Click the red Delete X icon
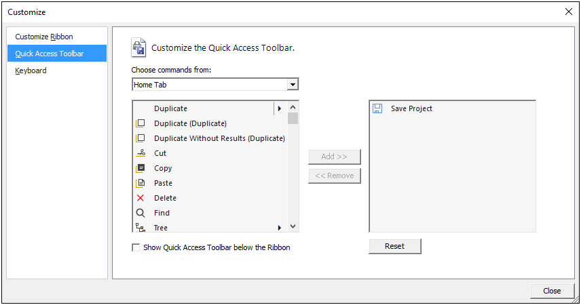The height and width of the screenshot is (305, 581). point(140,198)
